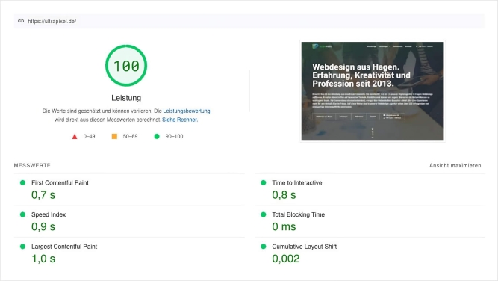Open the Siehe Rechner link
The width and height of the screenshot is (498, 281).
179,120
